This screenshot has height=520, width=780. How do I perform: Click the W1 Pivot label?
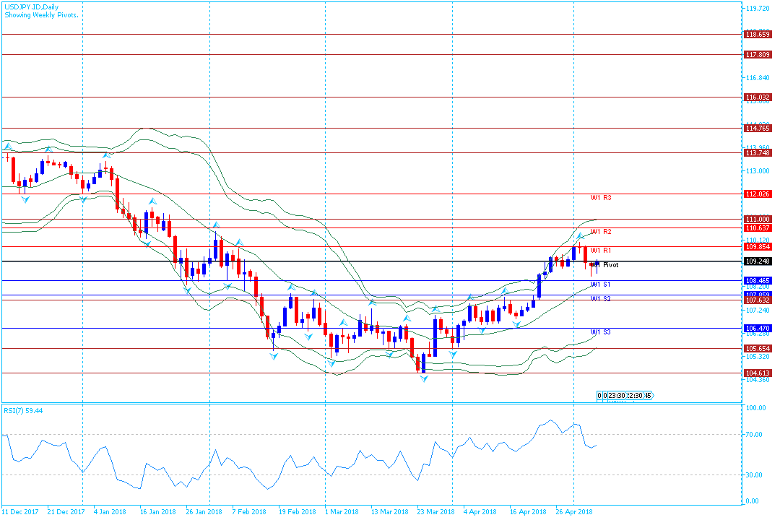[604, 265]
